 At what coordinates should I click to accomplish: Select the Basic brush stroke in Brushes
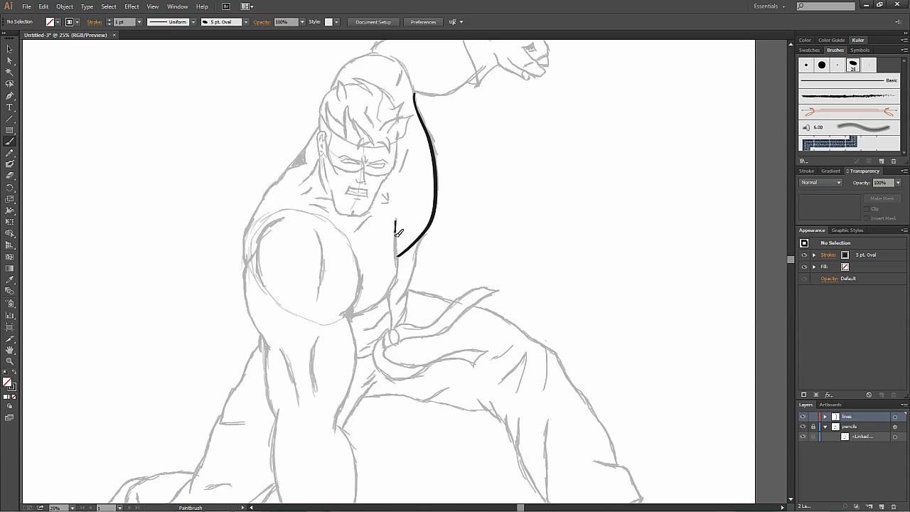[850, 80]
